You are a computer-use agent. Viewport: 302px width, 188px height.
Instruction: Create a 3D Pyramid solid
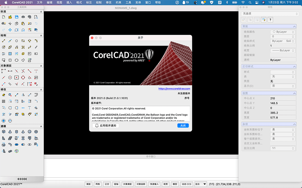(x=23, y=132)
